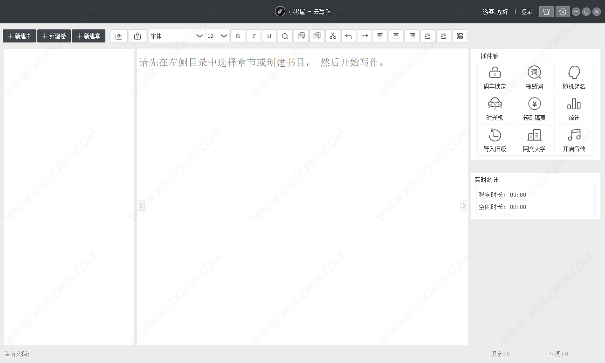The image size is (605, 363).
Task: Click the import document icon
Action: point(119,36)
